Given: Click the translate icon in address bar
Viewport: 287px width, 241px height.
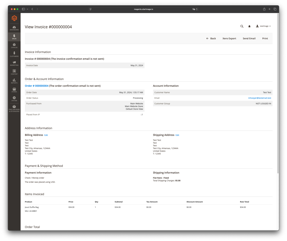Looking at the screenshot, I should pyautogui.click(x=193, y=9).
